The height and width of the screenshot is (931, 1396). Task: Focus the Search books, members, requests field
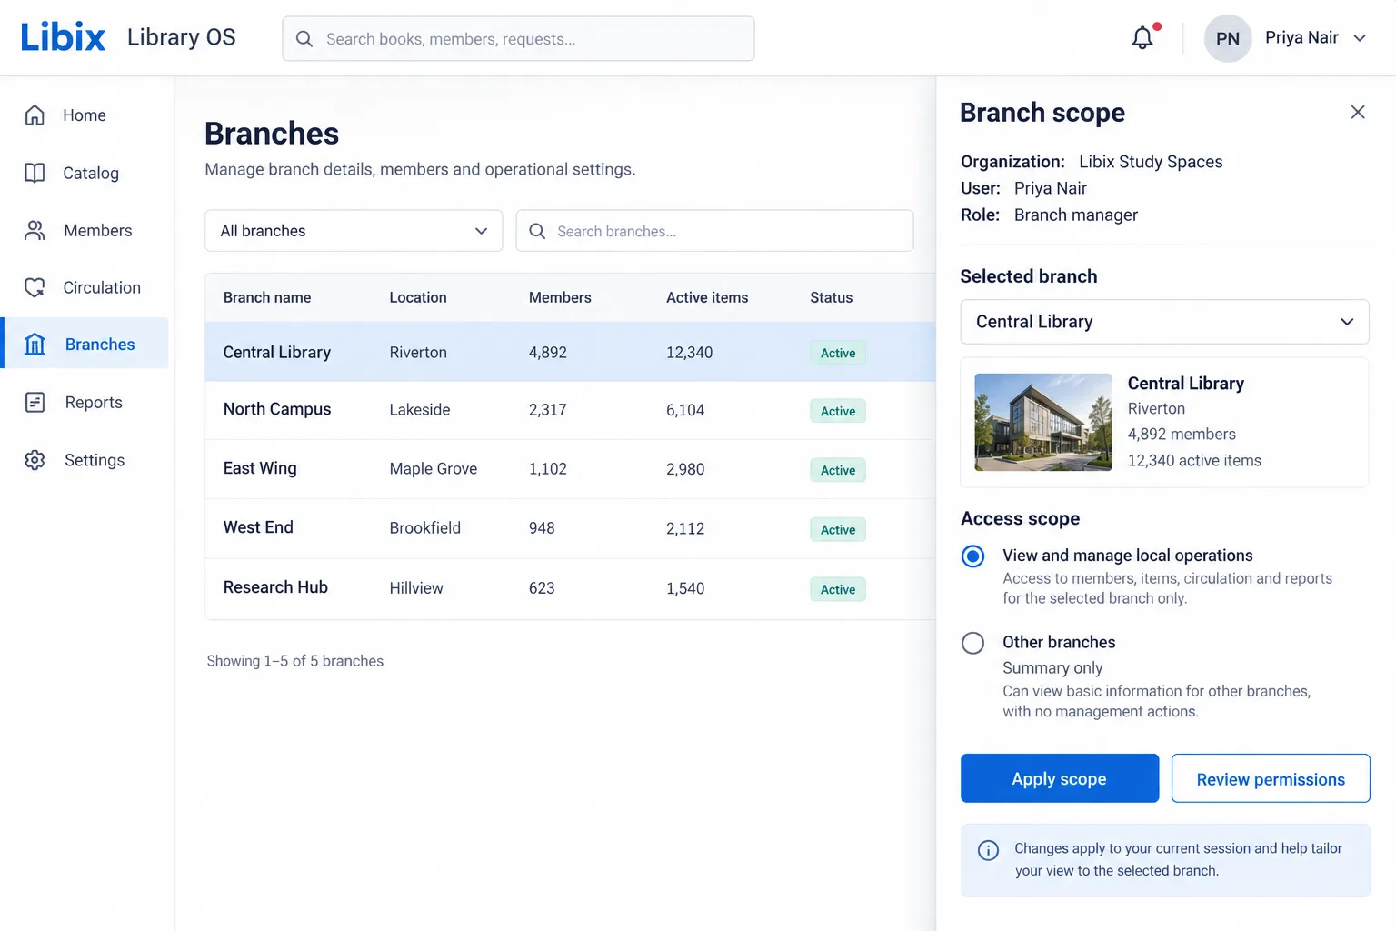click(518, 39)
